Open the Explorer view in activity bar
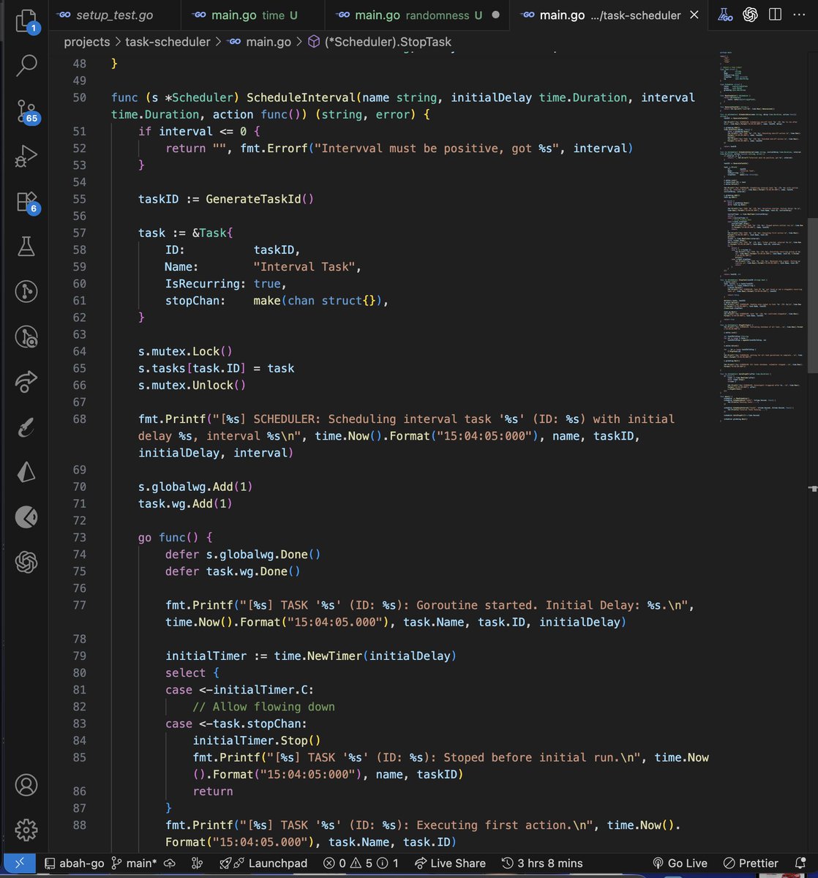This screenshot has height=878, width=818. pos(26,20)
